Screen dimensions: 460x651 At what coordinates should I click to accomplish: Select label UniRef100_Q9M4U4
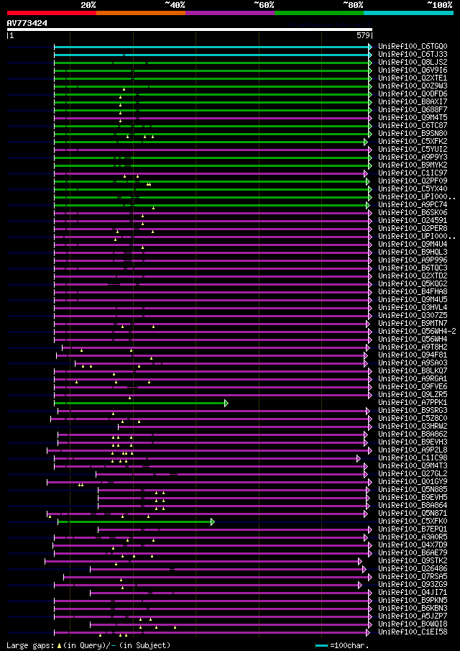[413, 245]
